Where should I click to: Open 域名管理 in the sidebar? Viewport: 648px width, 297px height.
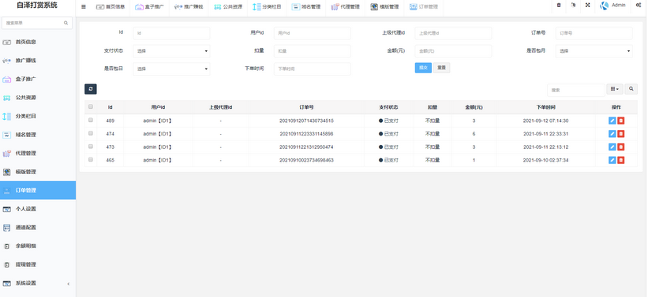[38, 135]
